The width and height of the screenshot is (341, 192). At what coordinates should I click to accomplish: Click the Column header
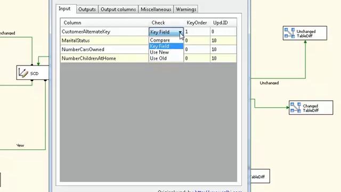click(x=104, y=22)
